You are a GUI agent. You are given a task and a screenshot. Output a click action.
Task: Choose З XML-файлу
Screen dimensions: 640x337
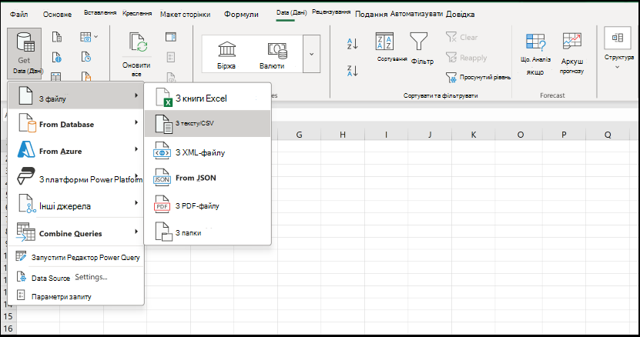[208, 152]
